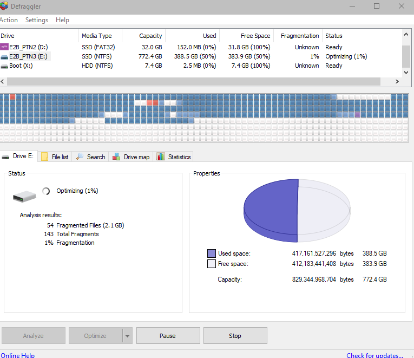The image size is (414, 358).
Task: Open the Online Help link
Action: 17,355
